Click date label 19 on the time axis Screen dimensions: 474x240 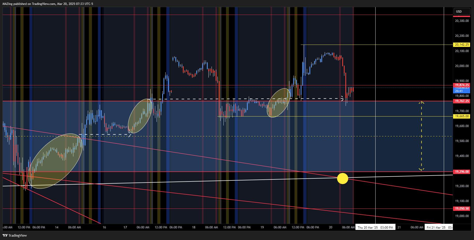262,227
